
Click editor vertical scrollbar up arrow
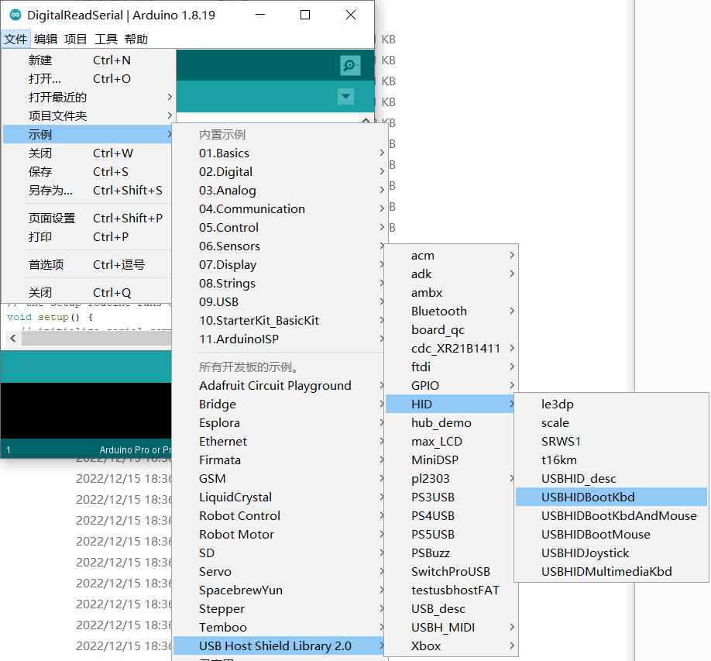pos(366,119)
